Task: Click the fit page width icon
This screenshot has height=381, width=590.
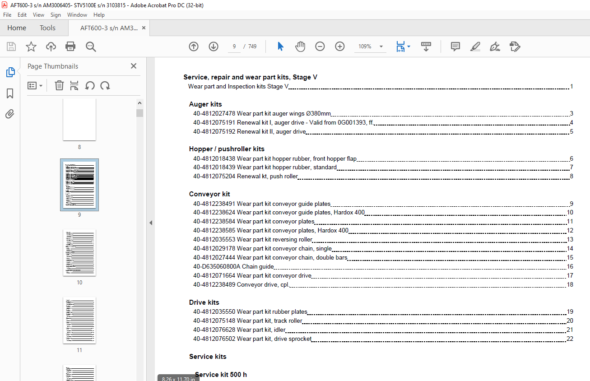Action: click(400, 46)
